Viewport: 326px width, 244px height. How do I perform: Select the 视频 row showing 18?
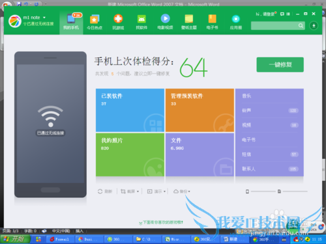269,125
